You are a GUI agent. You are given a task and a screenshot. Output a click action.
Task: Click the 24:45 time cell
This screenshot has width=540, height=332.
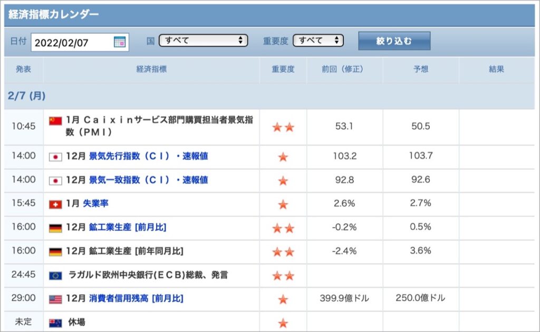[23, 274]
